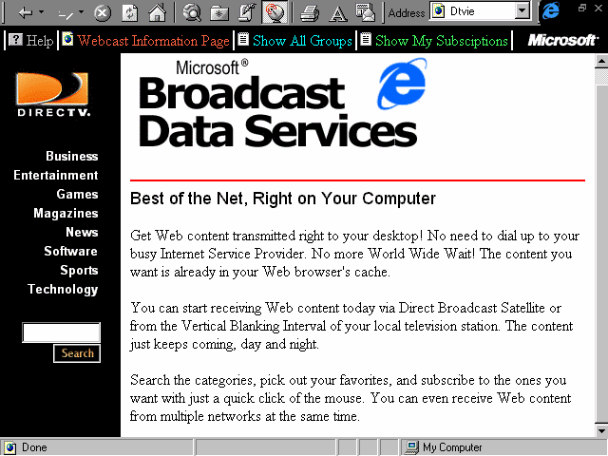Click the Show All Groups link
Screen dimensions: 608x456
(x=302, y=41)
